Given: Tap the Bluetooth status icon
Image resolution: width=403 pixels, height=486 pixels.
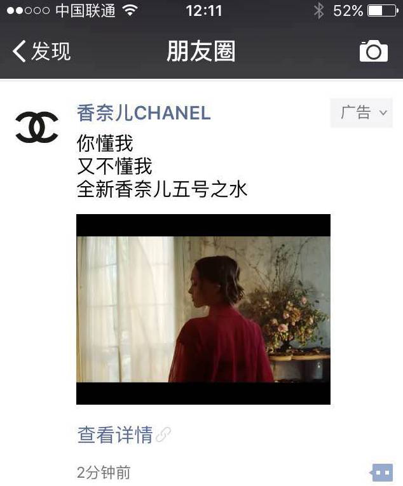Looking at the screenshot, I should 318,11.
